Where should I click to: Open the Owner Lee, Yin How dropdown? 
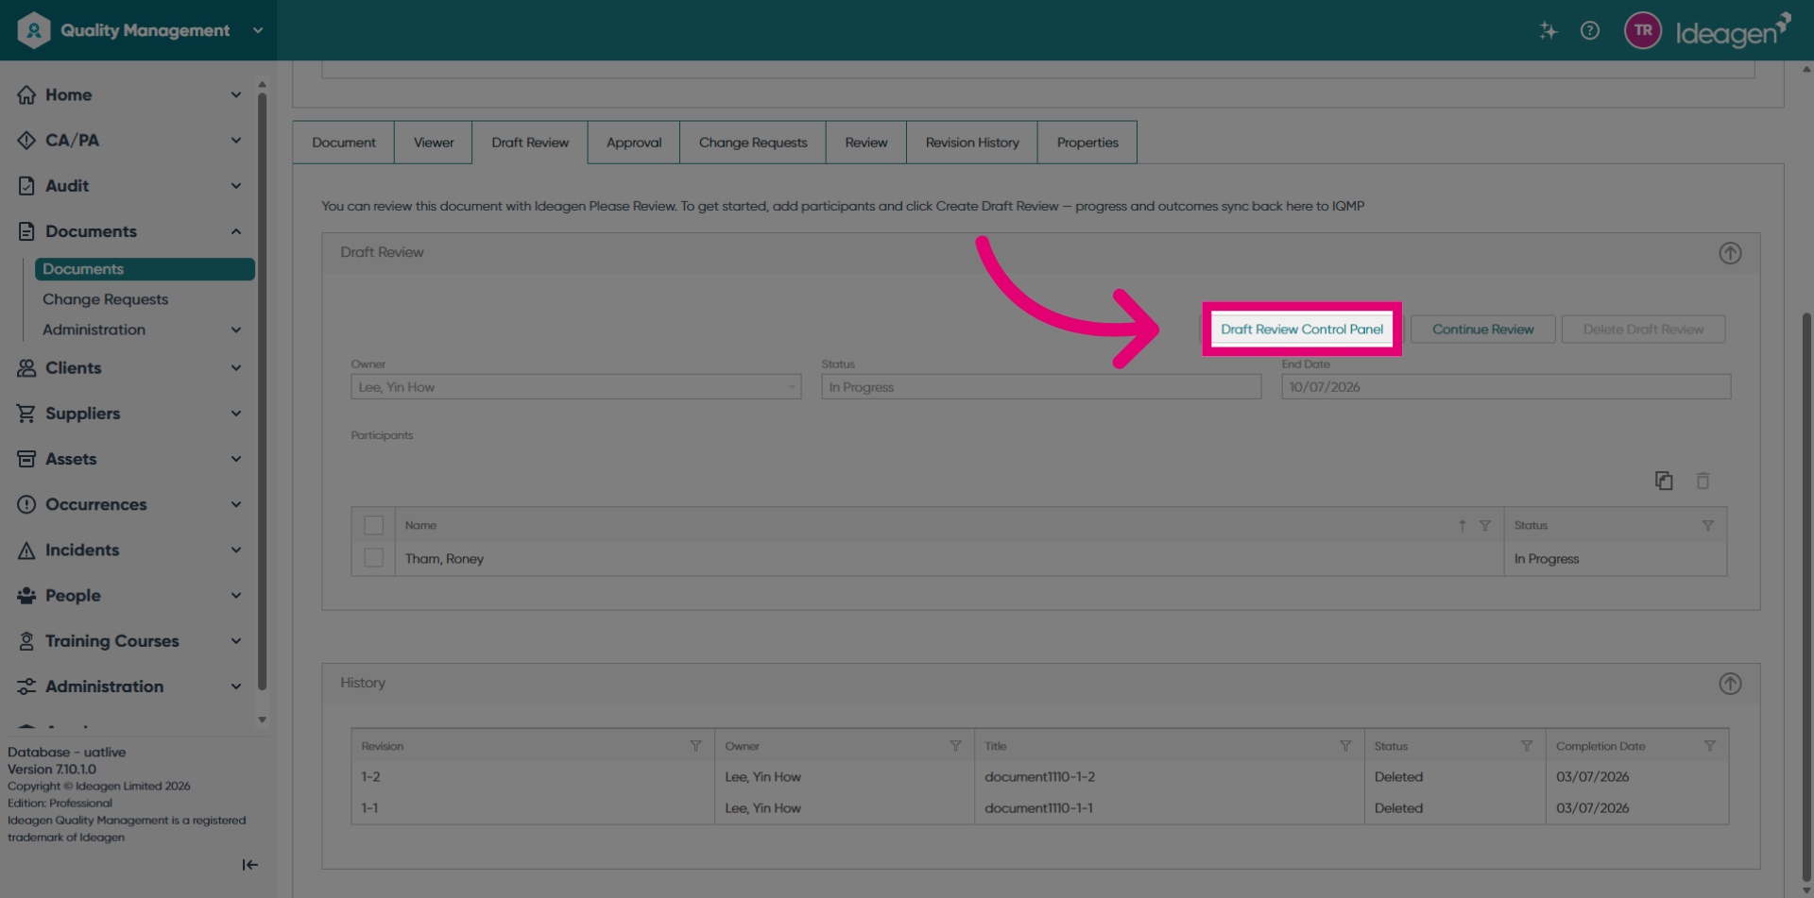(x=576, y=387)
